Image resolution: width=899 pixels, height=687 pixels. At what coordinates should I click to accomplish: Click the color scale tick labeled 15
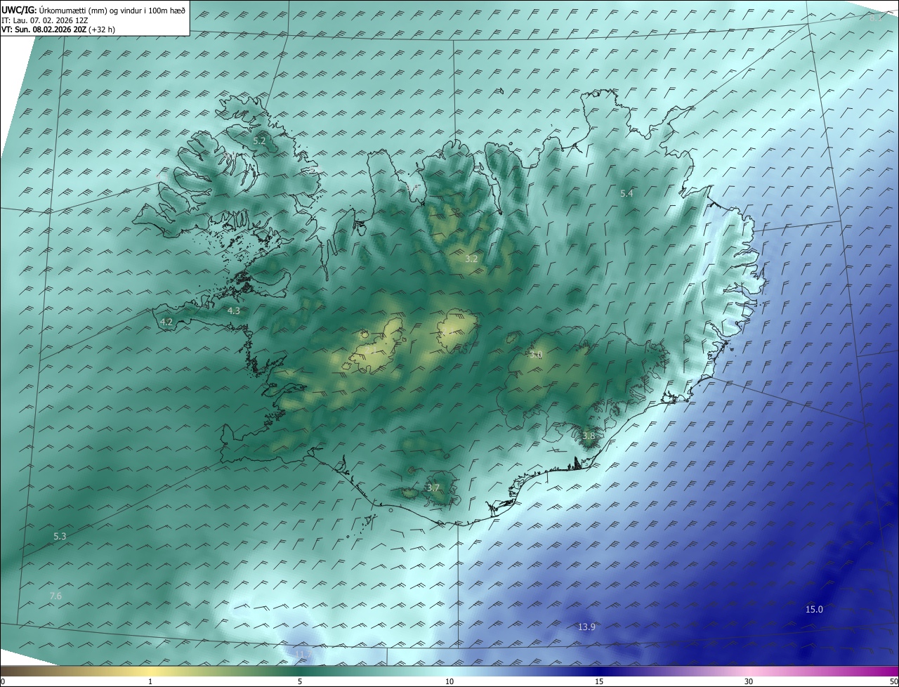click(599, 682)
